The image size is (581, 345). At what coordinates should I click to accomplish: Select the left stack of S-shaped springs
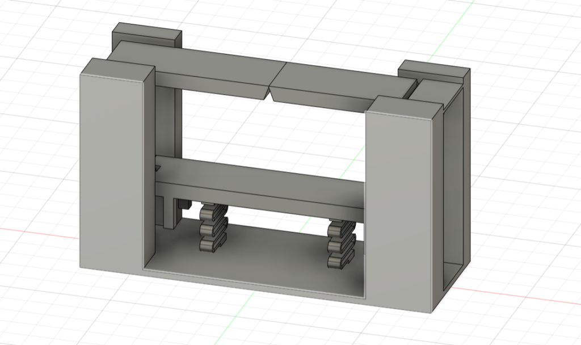pyautogui.click(x=213, y=228)
